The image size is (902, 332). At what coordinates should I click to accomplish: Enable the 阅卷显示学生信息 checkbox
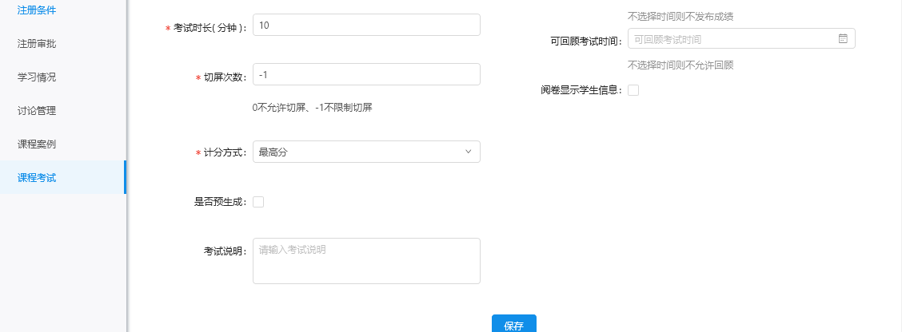click(633, 90)
